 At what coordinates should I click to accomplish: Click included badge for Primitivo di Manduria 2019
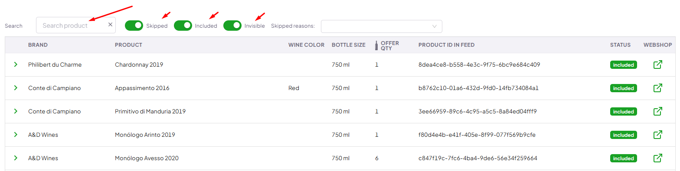pos(623,112)
